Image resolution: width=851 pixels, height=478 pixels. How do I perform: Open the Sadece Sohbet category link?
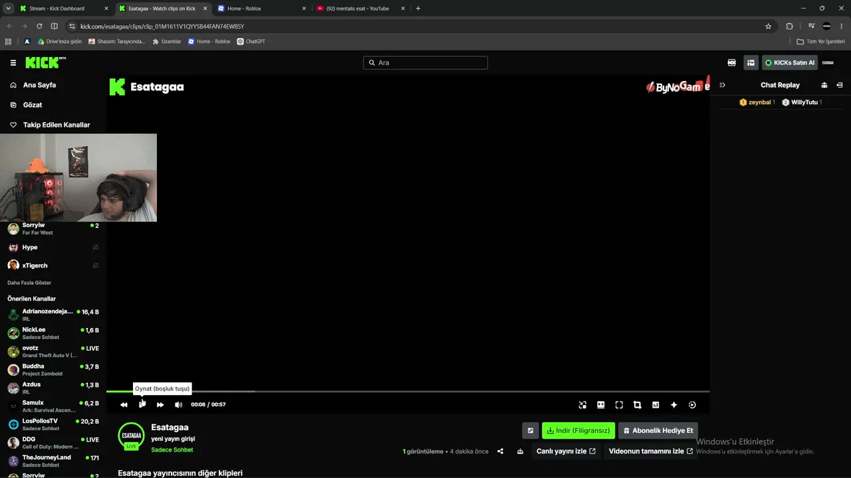172,450
